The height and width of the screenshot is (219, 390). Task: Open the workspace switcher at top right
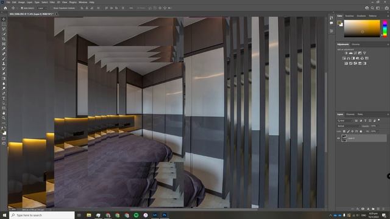(378, 8)
